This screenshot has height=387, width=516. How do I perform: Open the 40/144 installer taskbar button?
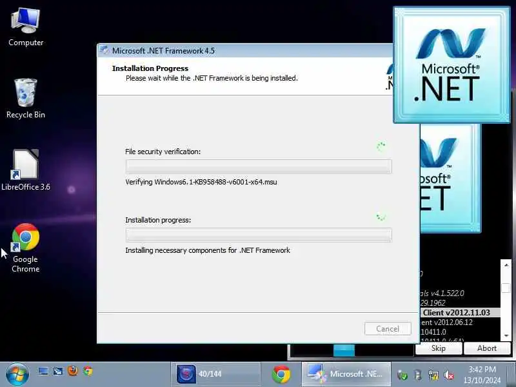pos(215,374)
